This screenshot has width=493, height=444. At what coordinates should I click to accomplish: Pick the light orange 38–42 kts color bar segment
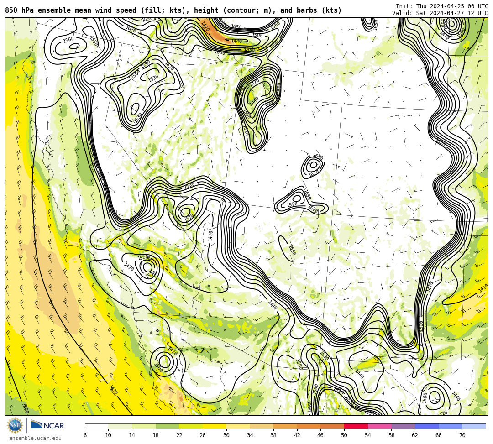(x=285, y=426)
